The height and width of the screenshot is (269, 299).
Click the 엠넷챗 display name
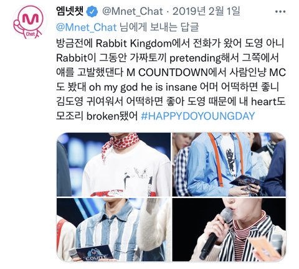[x=70, y=11]
